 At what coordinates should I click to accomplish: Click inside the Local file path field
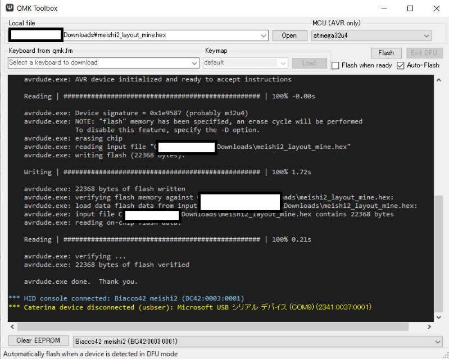[x=138, y=35]
